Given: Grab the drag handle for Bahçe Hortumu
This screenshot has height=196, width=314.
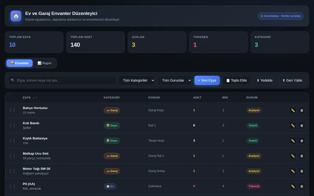Looking at the screenshot, I should click(x=12, y=110).
